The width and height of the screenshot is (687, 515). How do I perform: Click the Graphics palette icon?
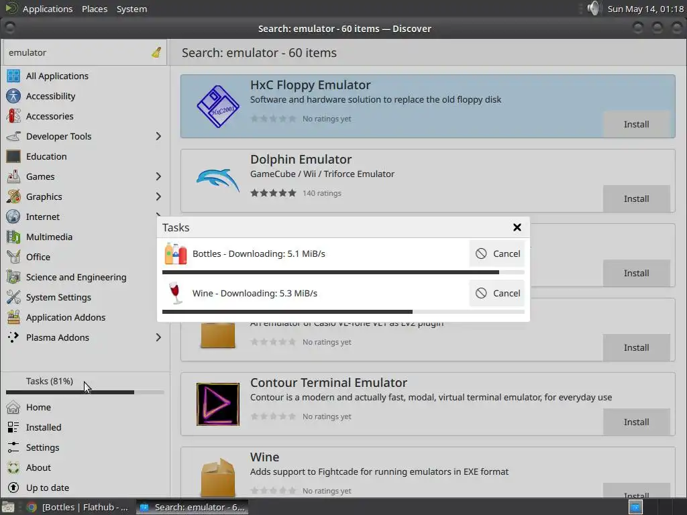click(13, 196)
